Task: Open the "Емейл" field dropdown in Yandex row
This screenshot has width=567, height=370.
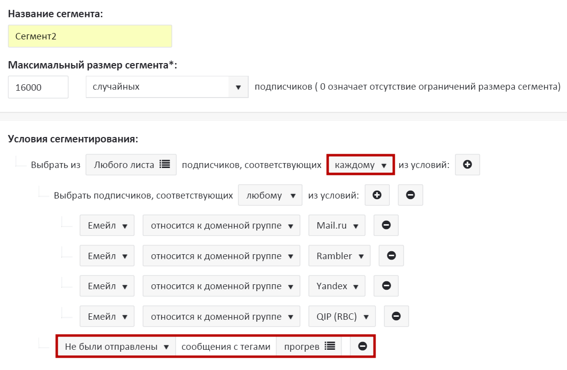Action: 107,286
